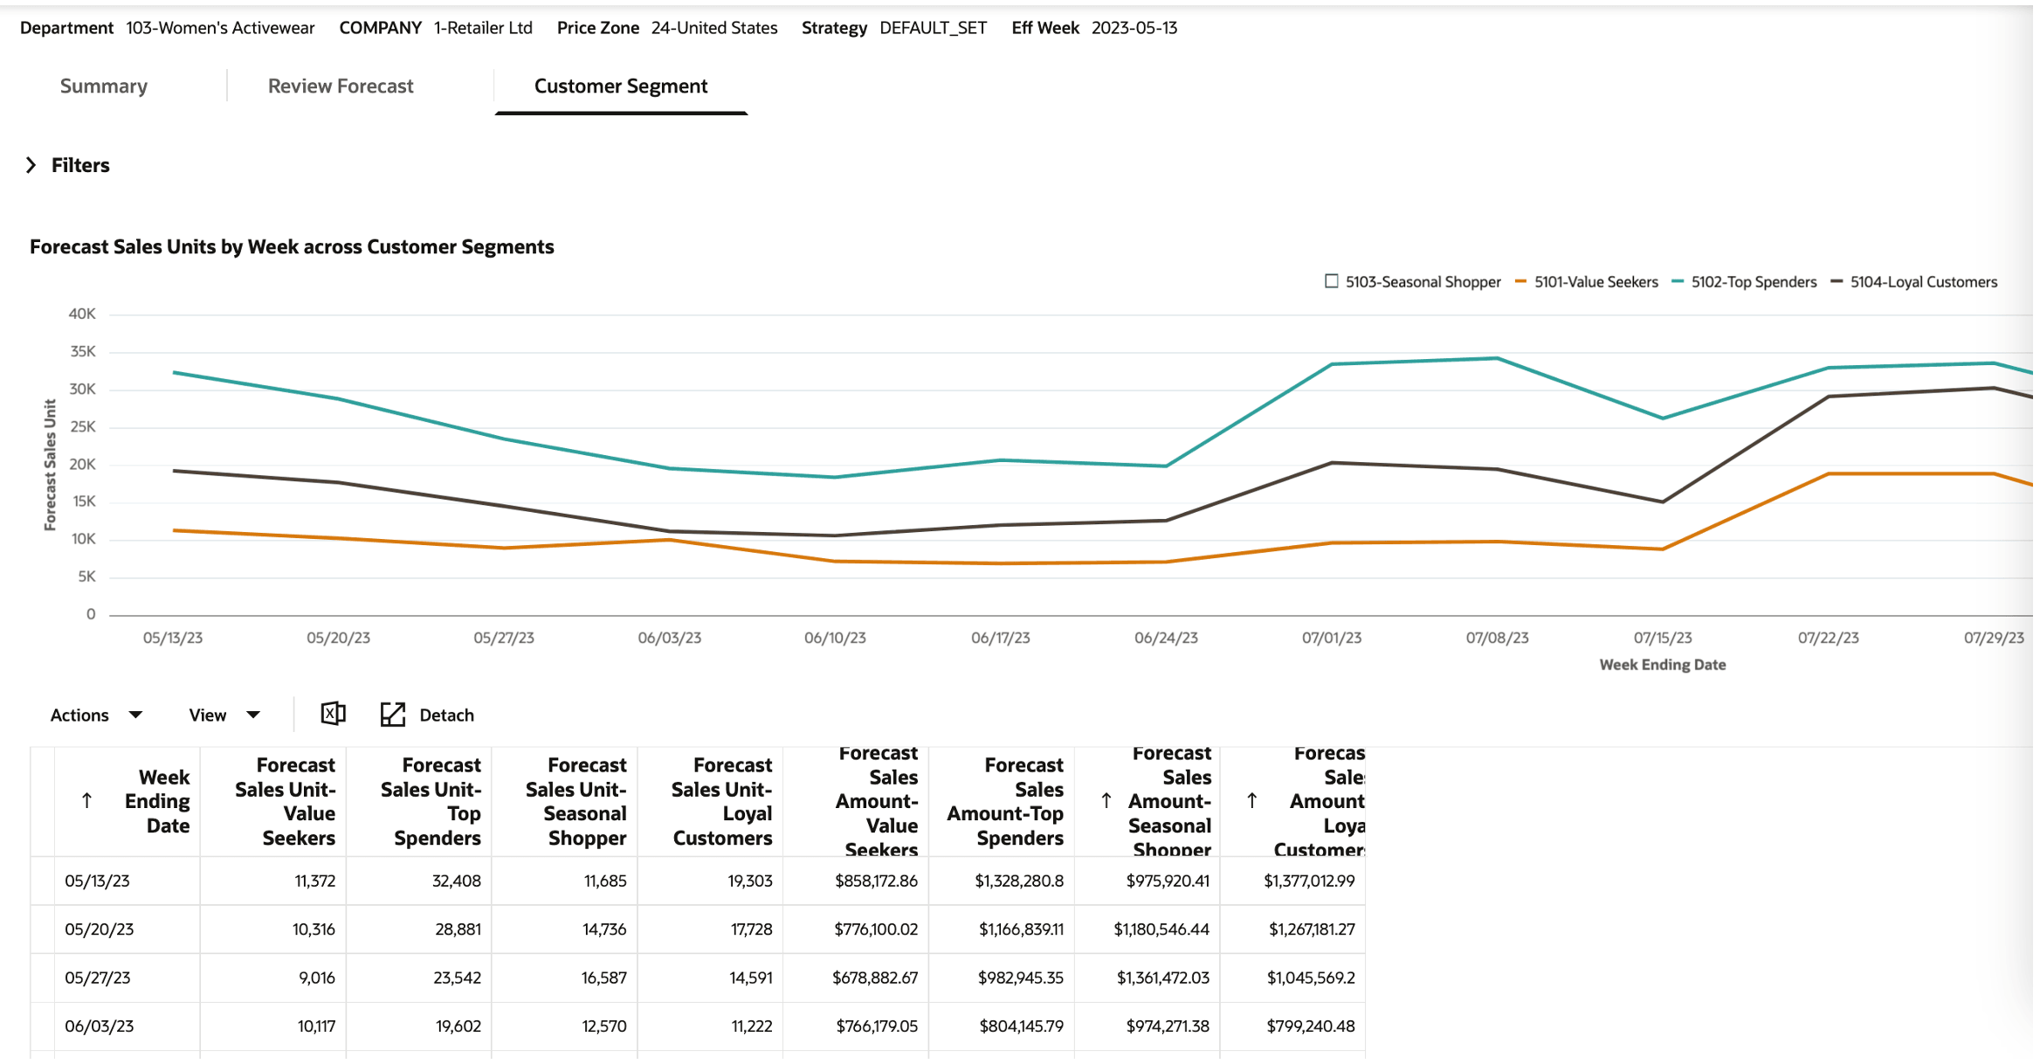Click Forecast Sales Unit-Top Spenders column header
Screen dimensions: 2040x1064
pyautogui.click(x=431, y=801)
